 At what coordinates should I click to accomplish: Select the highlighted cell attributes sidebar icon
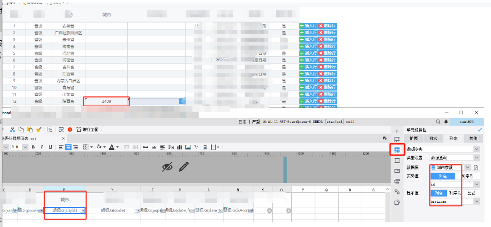coord(397,150)
